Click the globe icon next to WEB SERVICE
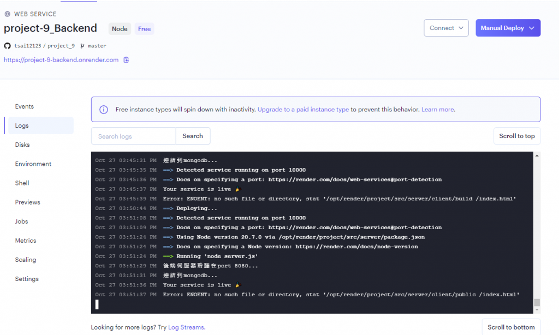 click(7, 14)
